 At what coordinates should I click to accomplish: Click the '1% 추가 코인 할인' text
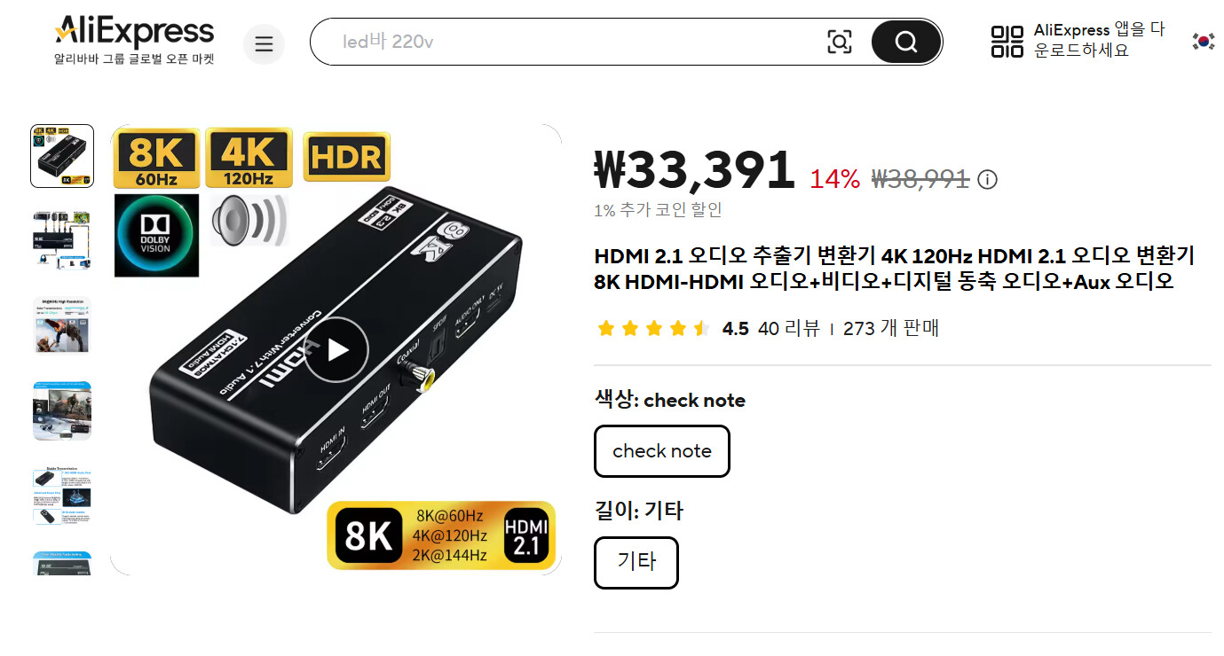click(x=658, y=210)
